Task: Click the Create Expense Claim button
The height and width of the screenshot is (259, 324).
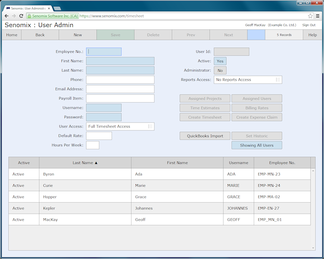Action: click(257, 117)
